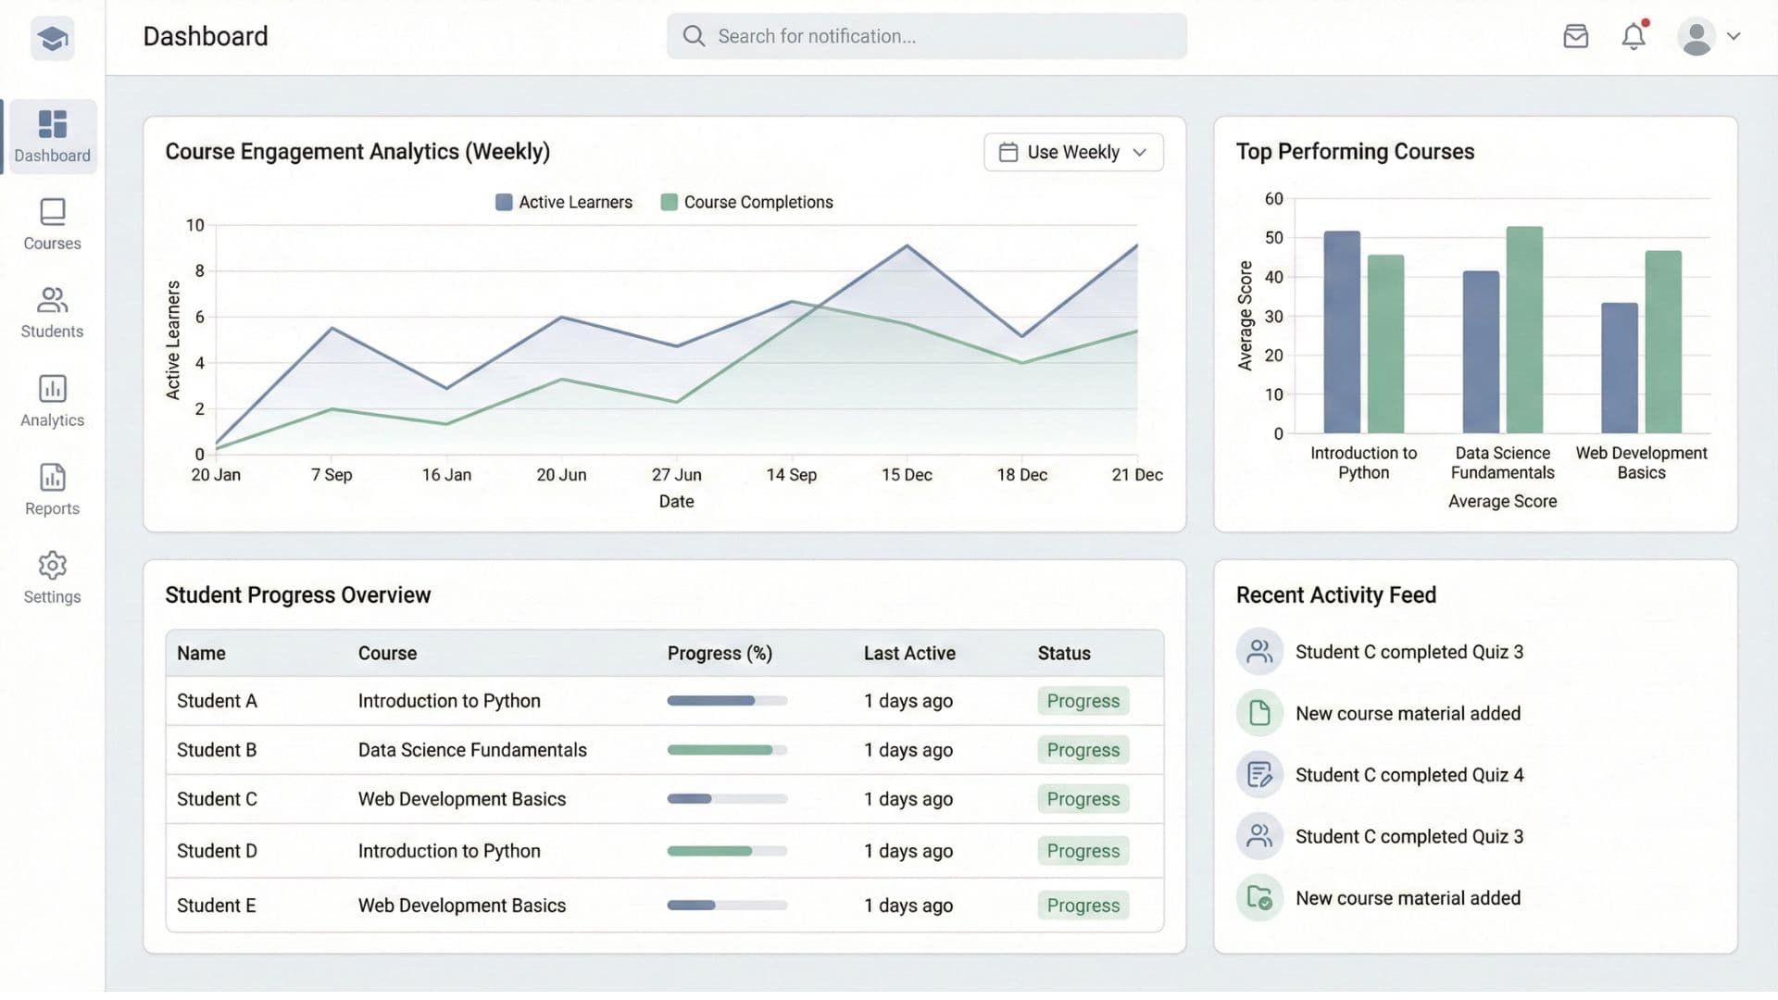Open the mail inbox icon

coord(1575,36)
